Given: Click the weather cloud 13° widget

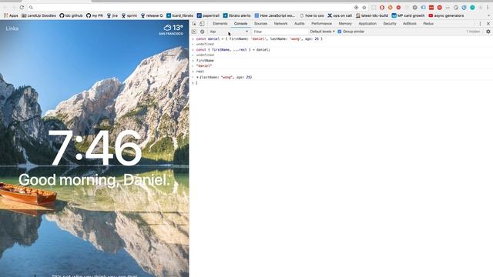Looking at the screenshot, I should point(171,29).
